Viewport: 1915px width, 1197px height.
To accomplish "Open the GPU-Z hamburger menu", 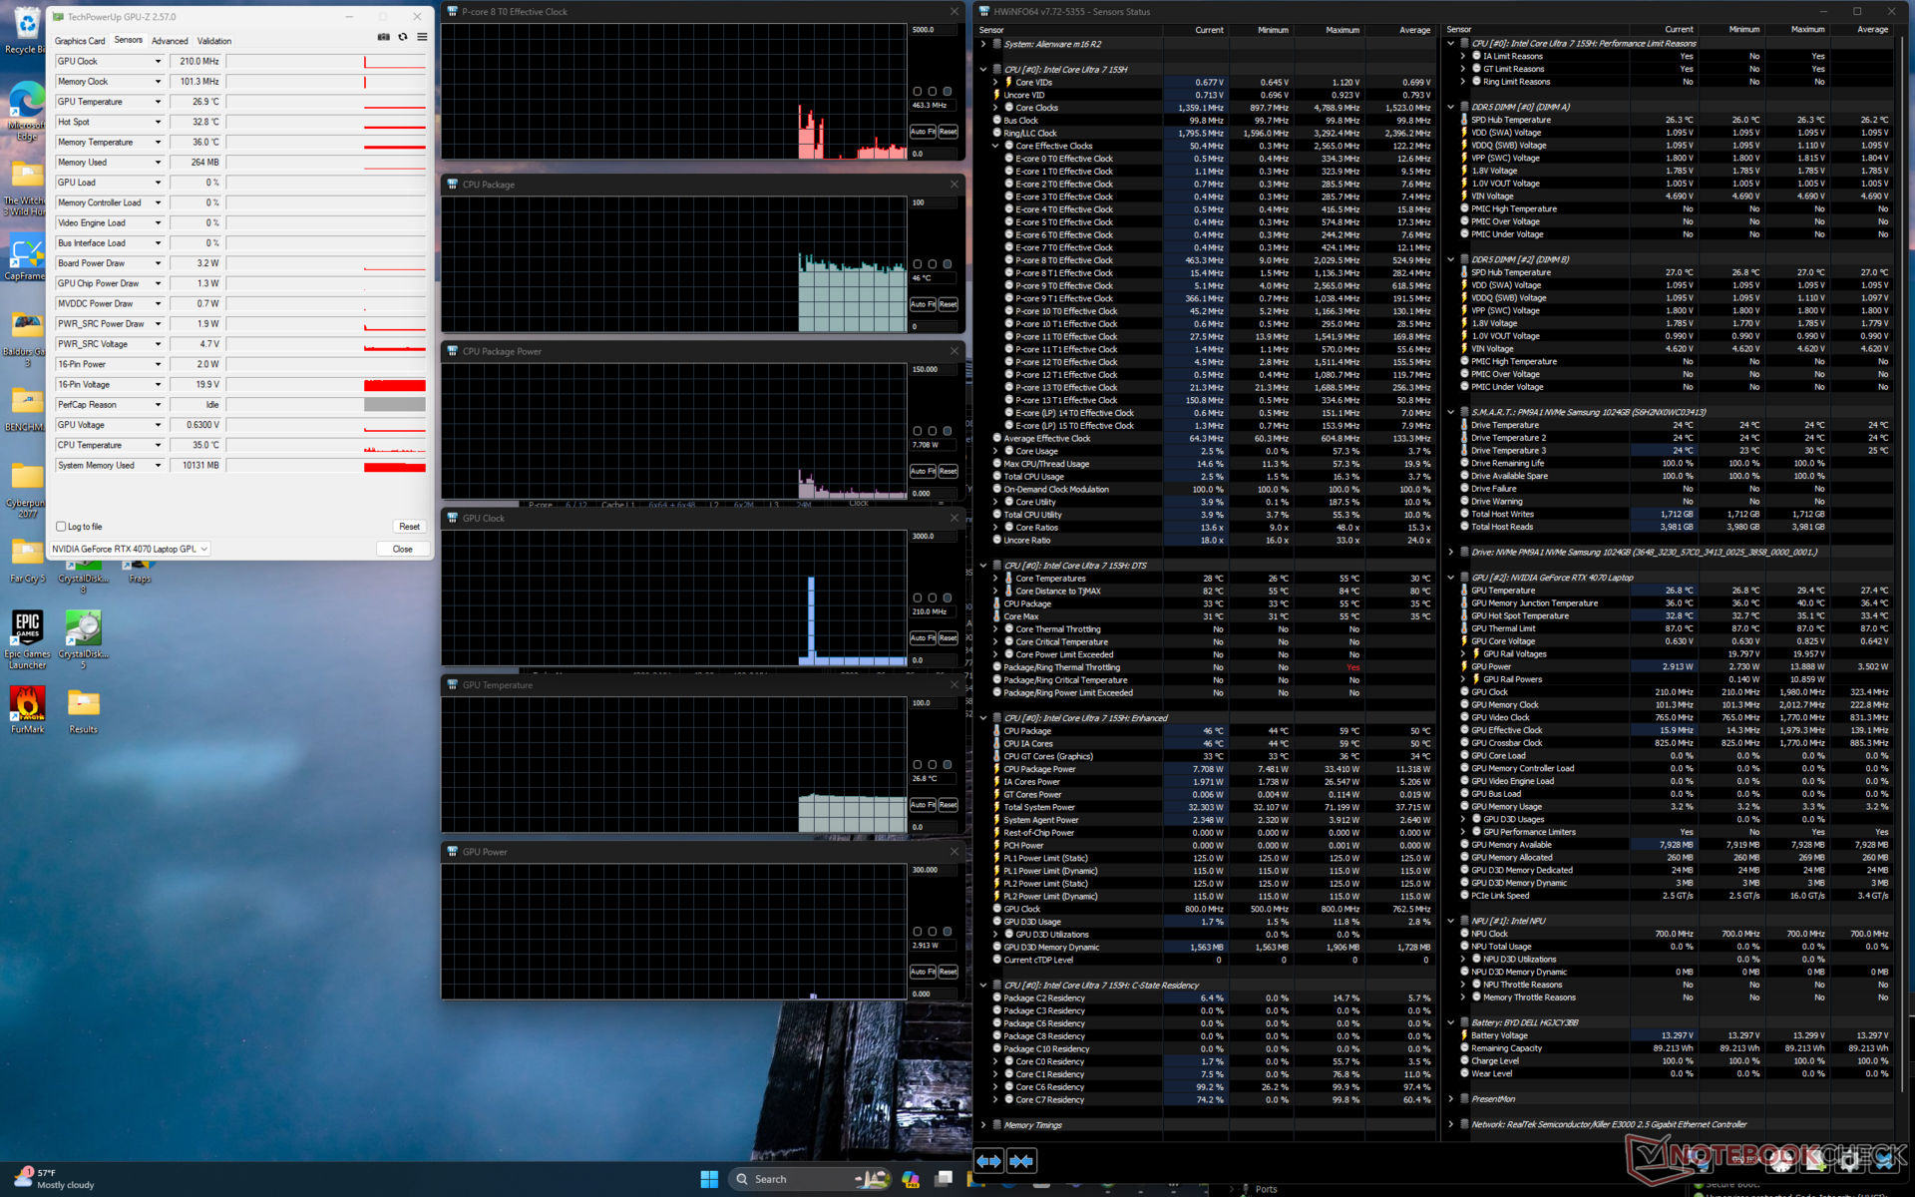I will pos(422,37).
